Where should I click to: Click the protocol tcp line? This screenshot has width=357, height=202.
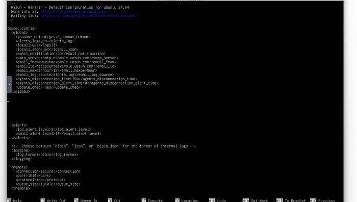(x=40, y=180)
